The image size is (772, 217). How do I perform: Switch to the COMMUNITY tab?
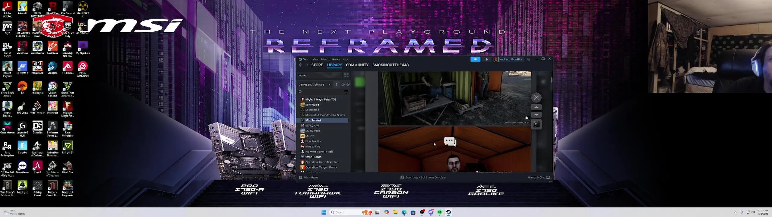357,65
